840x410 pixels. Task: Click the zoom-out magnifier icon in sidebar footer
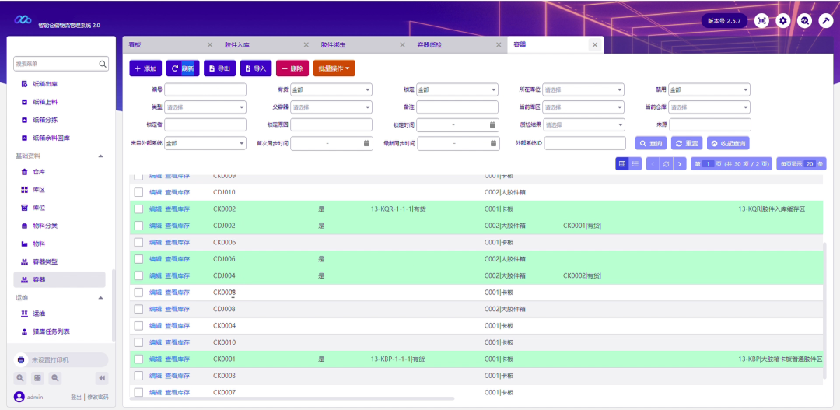coord(55,378)
